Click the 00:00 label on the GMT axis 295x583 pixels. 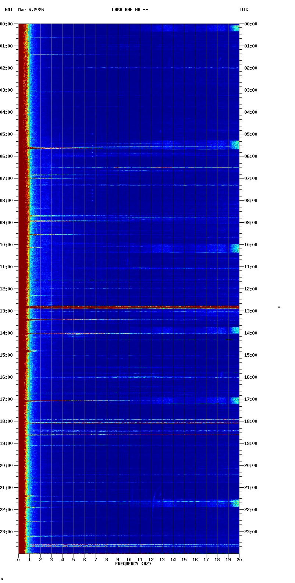click(x=7, y=24)
